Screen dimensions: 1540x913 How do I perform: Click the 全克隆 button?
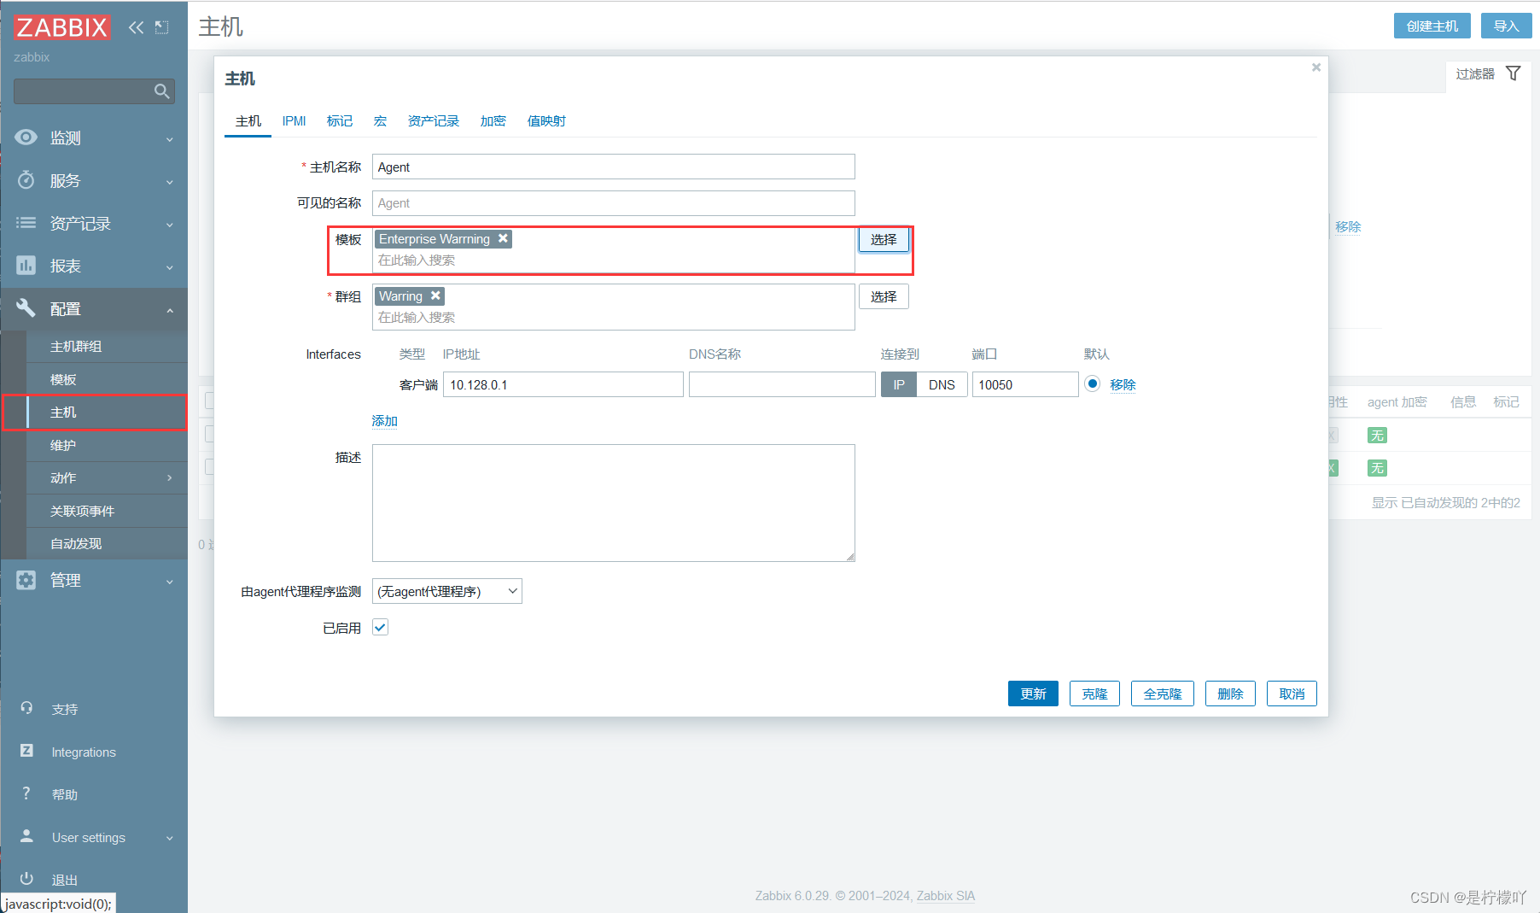point(1163,694)
